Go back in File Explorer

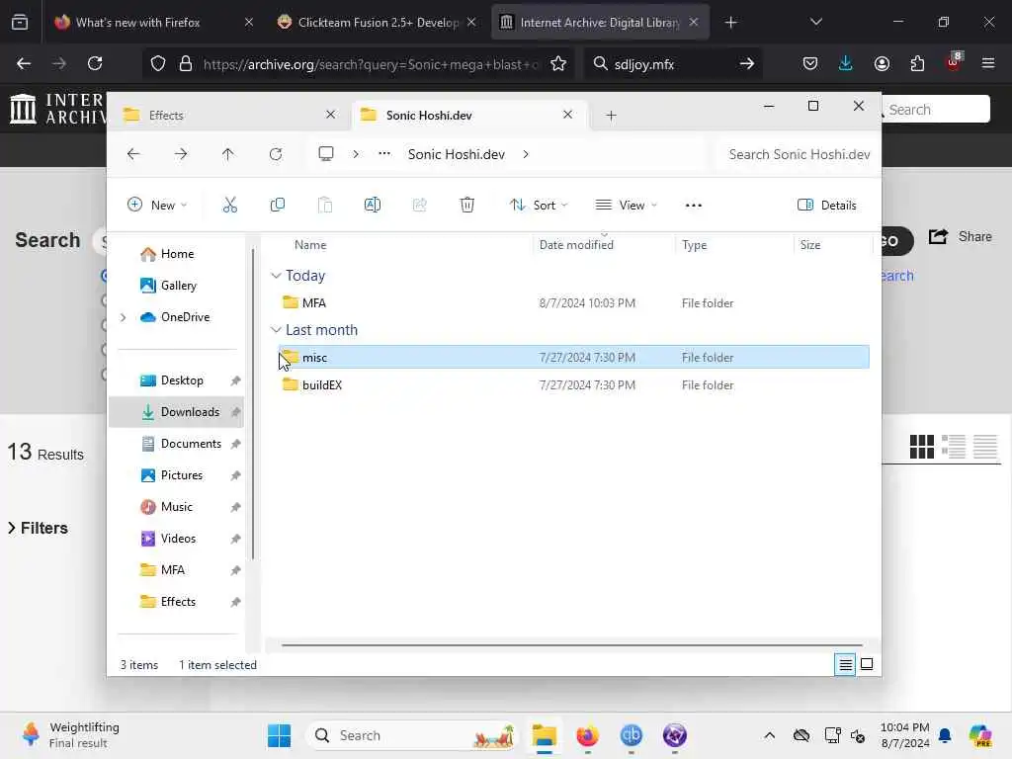point(133,154)
